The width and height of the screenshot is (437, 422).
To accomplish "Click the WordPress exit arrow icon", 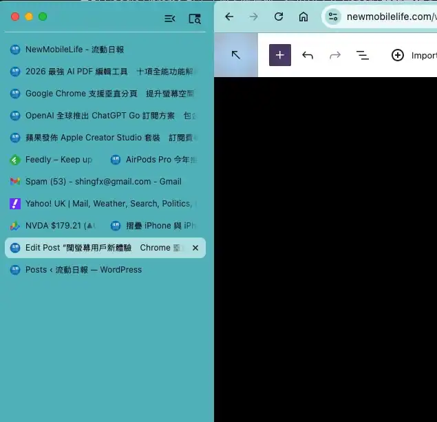I will (236, 55).
